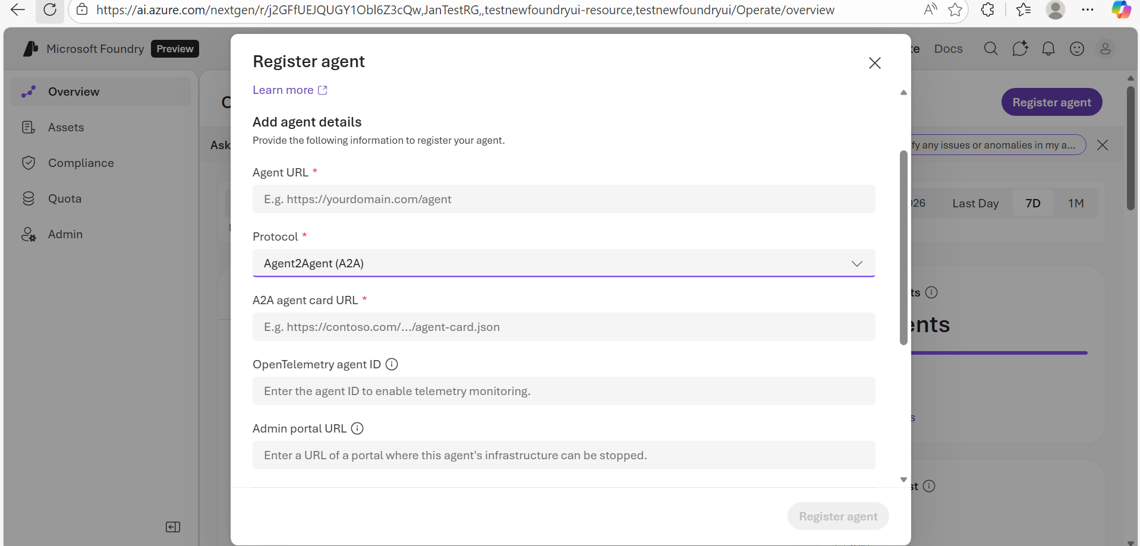
Task: Dismiss the anomalies suggestion chip
Action: (1103, 145)
